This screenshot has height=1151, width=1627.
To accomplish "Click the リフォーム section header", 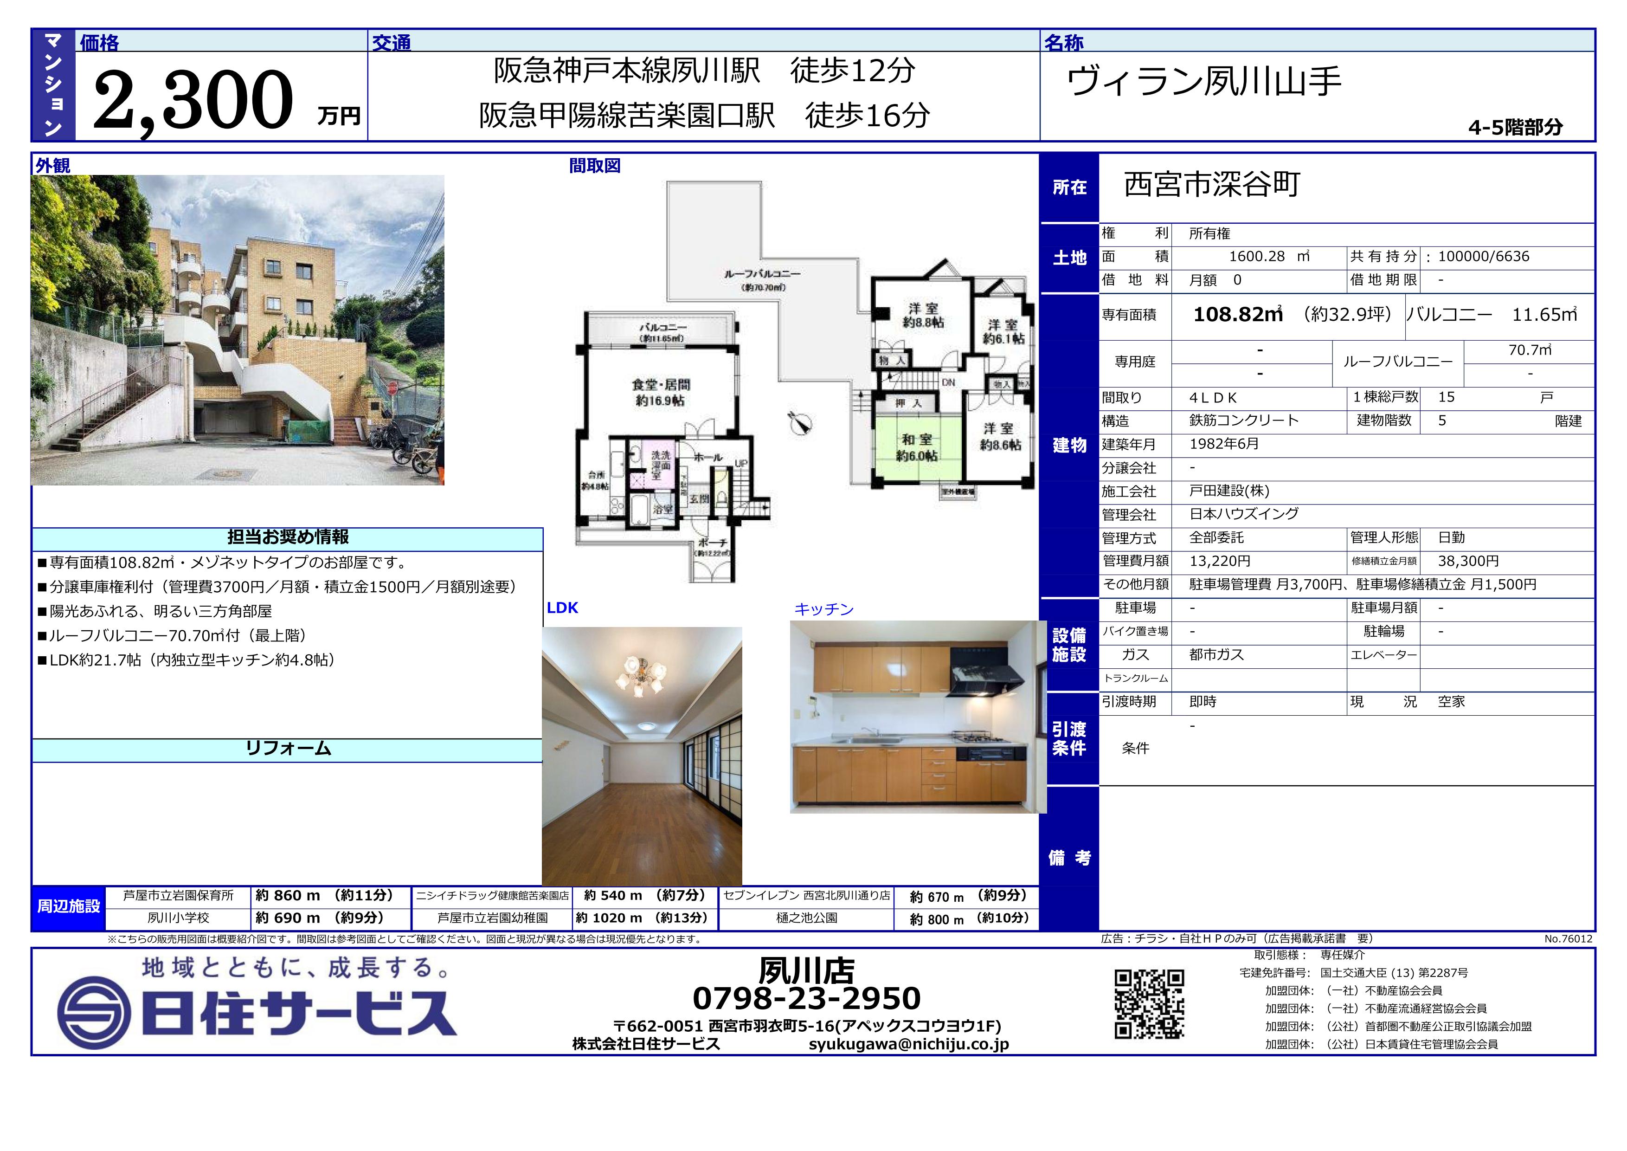I will click(288, 749).
